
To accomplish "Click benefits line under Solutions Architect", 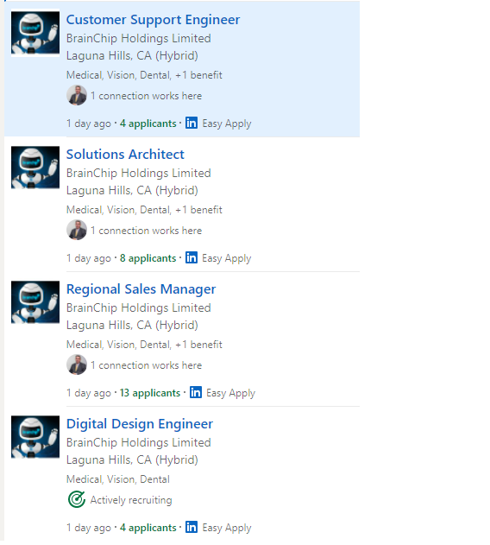I will coord(144,210).
